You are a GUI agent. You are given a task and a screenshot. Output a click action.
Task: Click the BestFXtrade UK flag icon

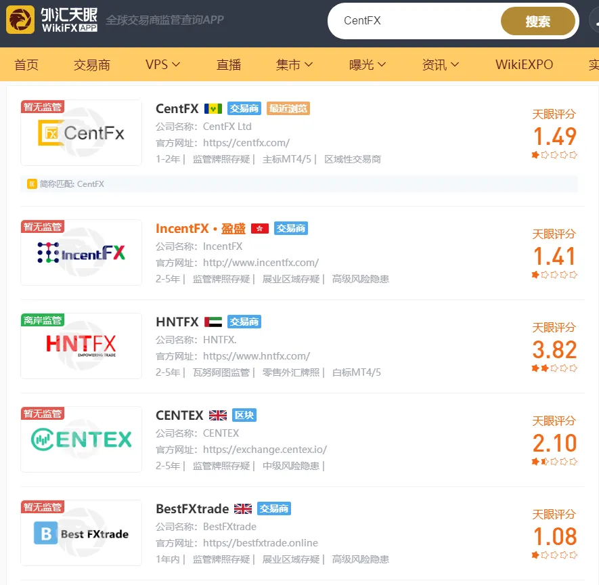pos(243,509)
